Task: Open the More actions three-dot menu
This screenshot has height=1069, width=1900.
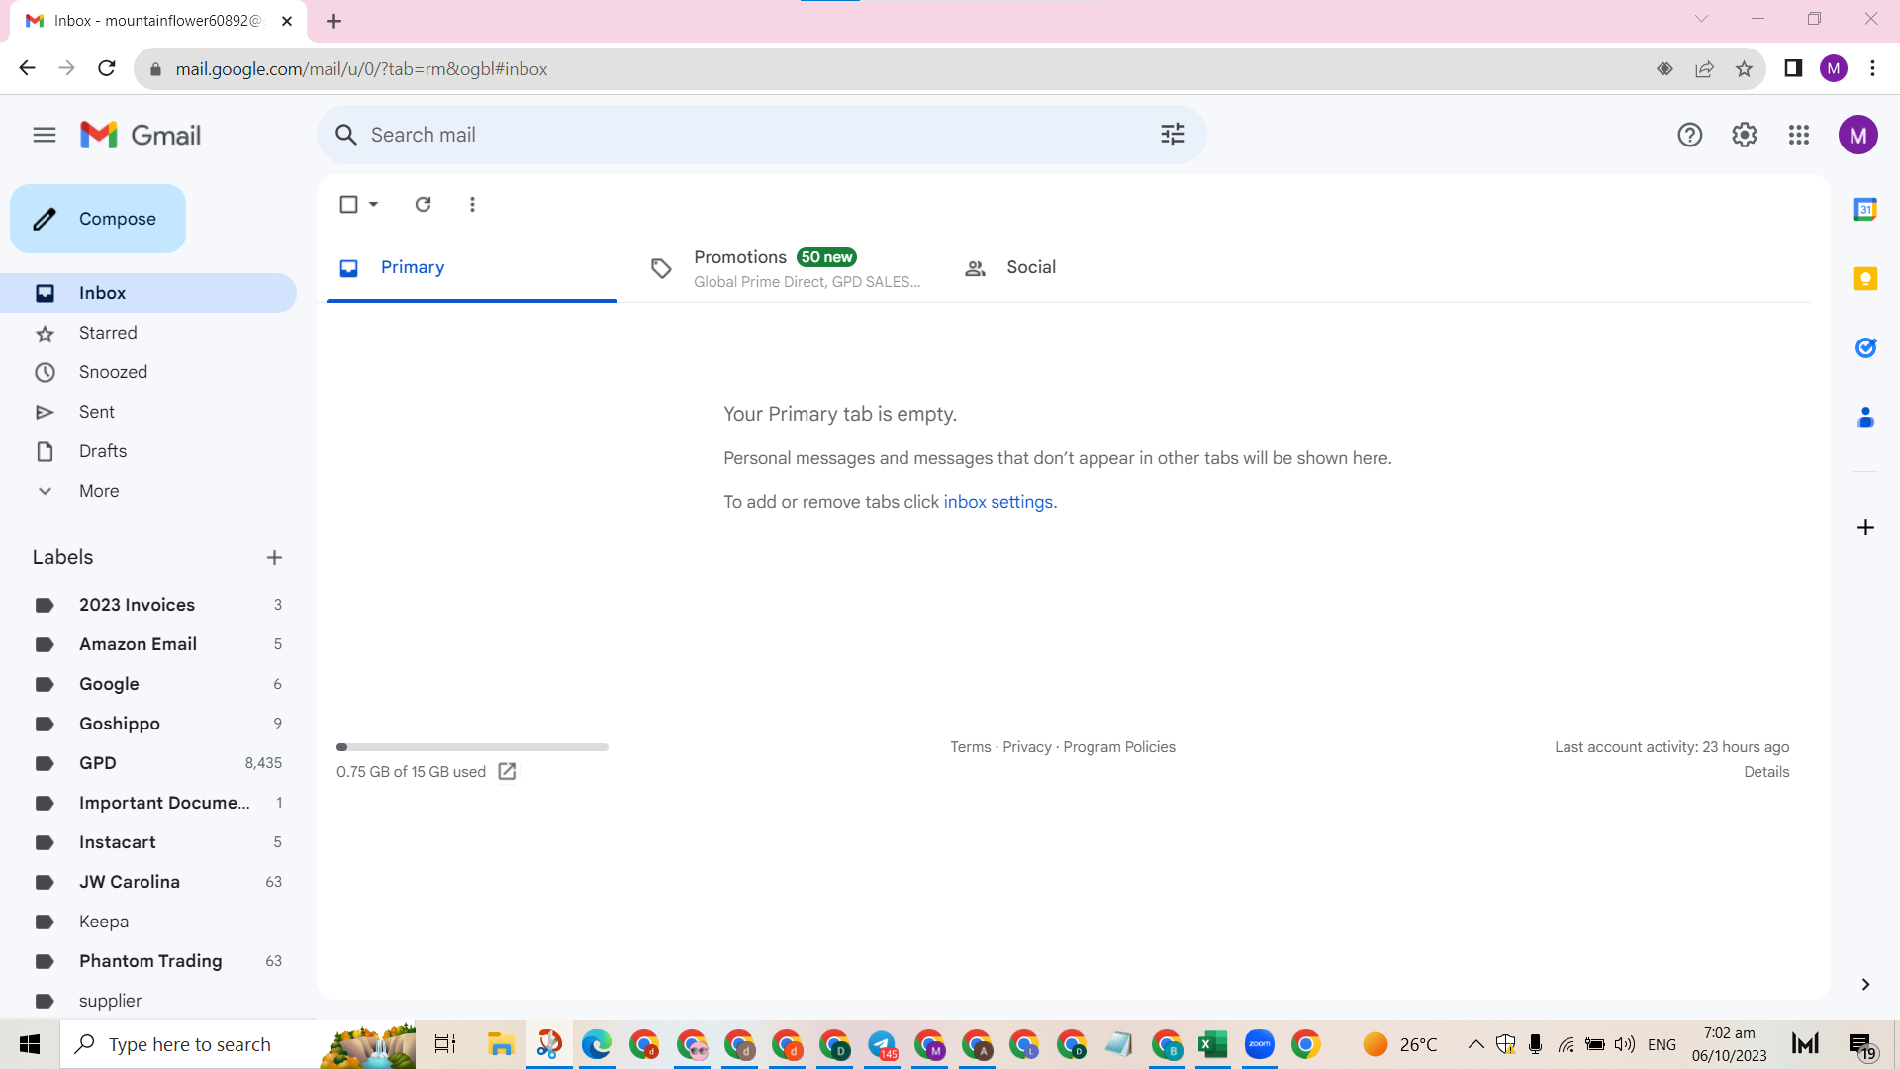Action: 472,204
